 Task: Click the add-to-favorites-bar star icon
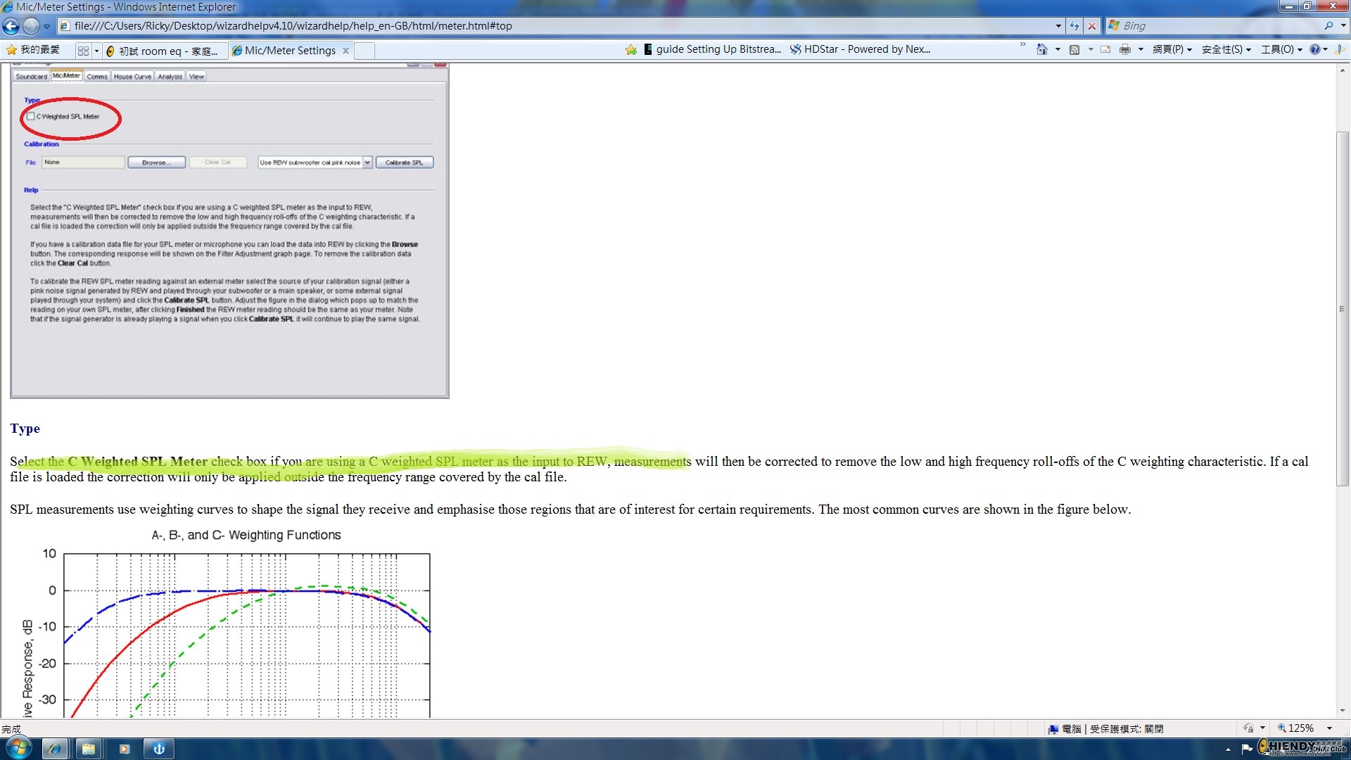(x=631, y=50)
